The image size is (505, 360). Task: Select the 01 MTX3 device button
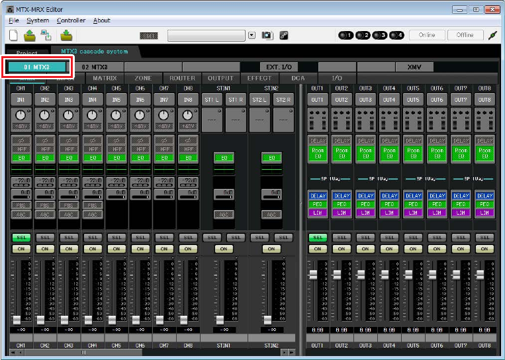point(36,67)
